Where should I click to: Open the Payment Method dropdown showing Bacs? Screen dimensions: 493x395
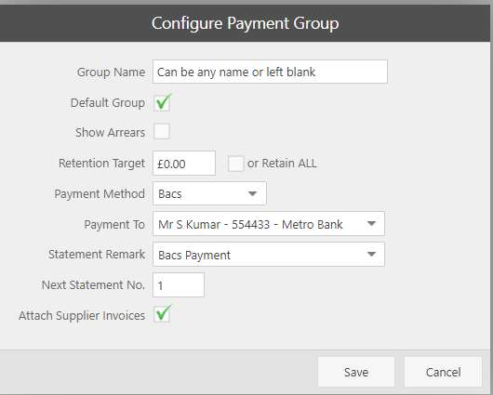(x=209, y=193)
